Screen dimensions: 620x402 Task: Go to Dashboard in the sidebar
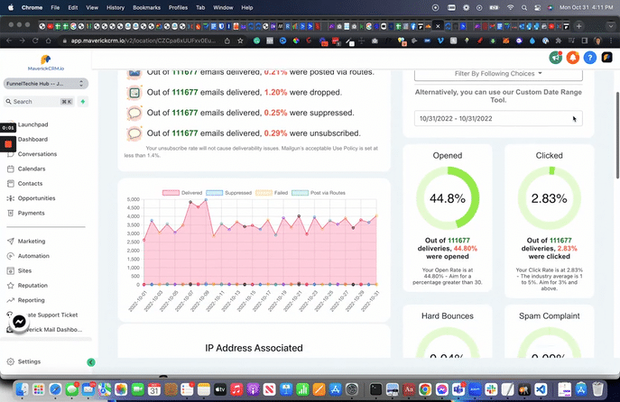click(32, 139)
